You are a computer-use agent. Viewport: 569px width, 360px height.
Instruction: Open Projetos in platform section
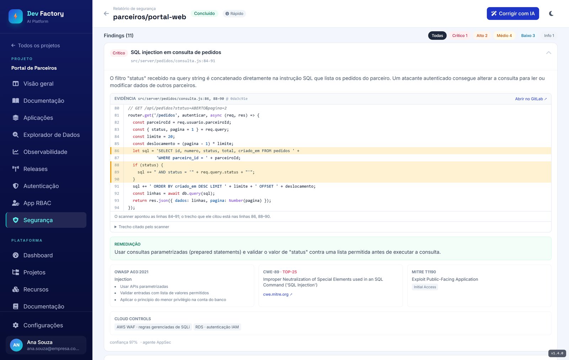point(46,272)
